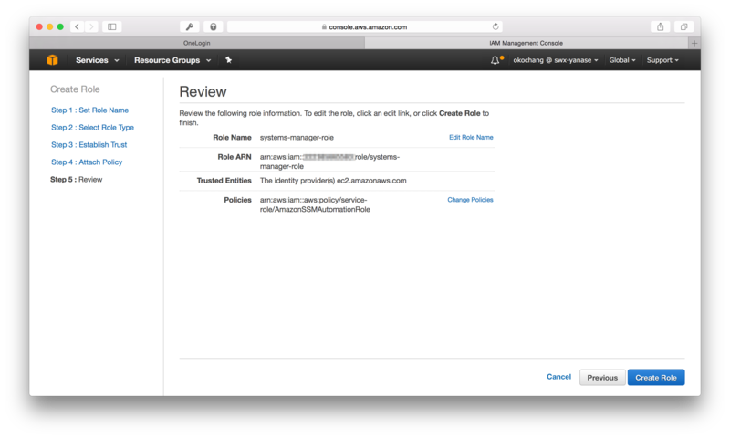Open the Share icon in Safari
Image resolution: width=730 pixels, height=438 pixels.
click(x=660, y=27)
